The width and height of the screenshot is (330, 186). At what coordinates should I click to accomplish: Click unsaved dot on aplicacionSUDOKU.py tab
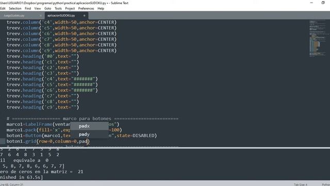tap(84, 16)
